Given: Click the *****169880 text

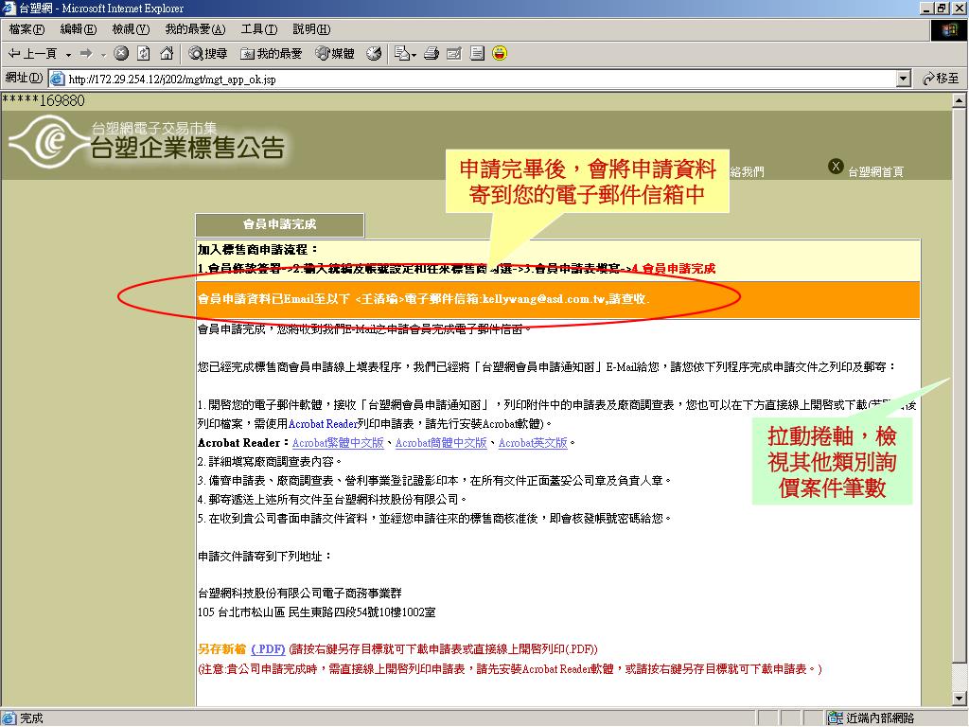Looking at the screenshot, I should point(44,100).
